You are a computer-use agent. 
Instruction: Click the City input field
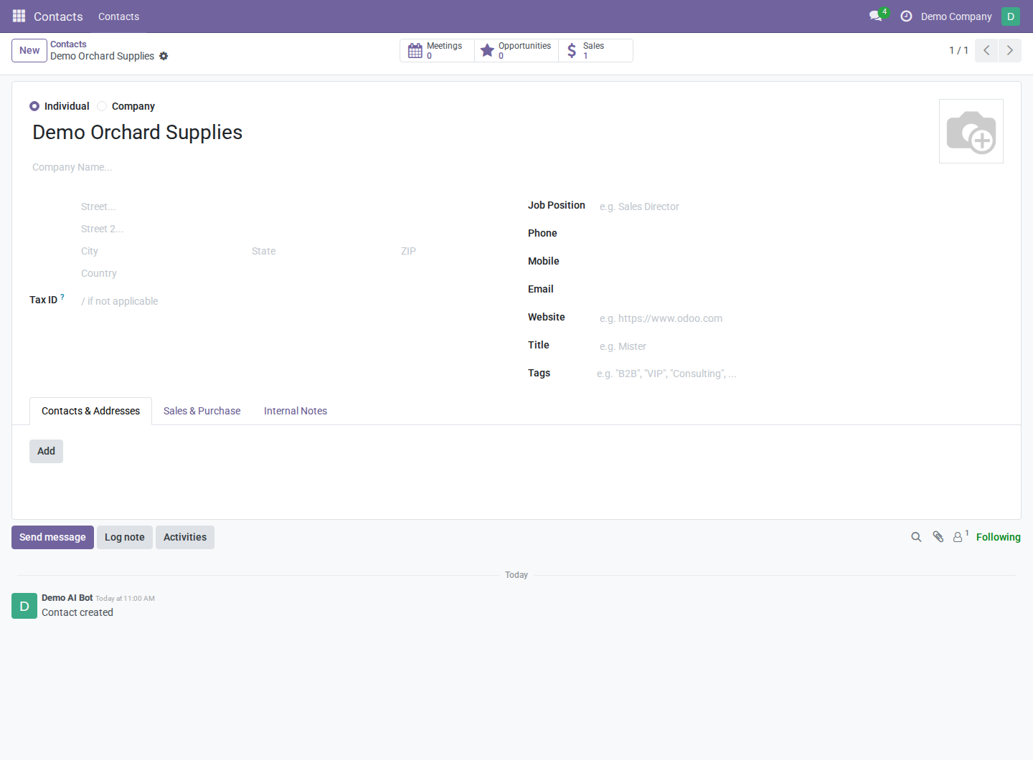[162, 251]
